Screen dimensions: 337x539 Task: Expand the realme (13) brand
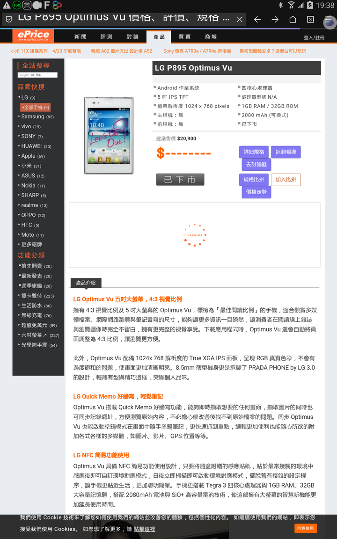pyautogui.click(x=33, y=205)
